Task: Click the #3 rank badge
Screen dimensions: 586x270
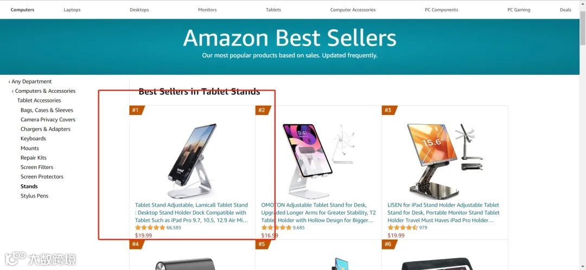Action: [x=389, y=110]
